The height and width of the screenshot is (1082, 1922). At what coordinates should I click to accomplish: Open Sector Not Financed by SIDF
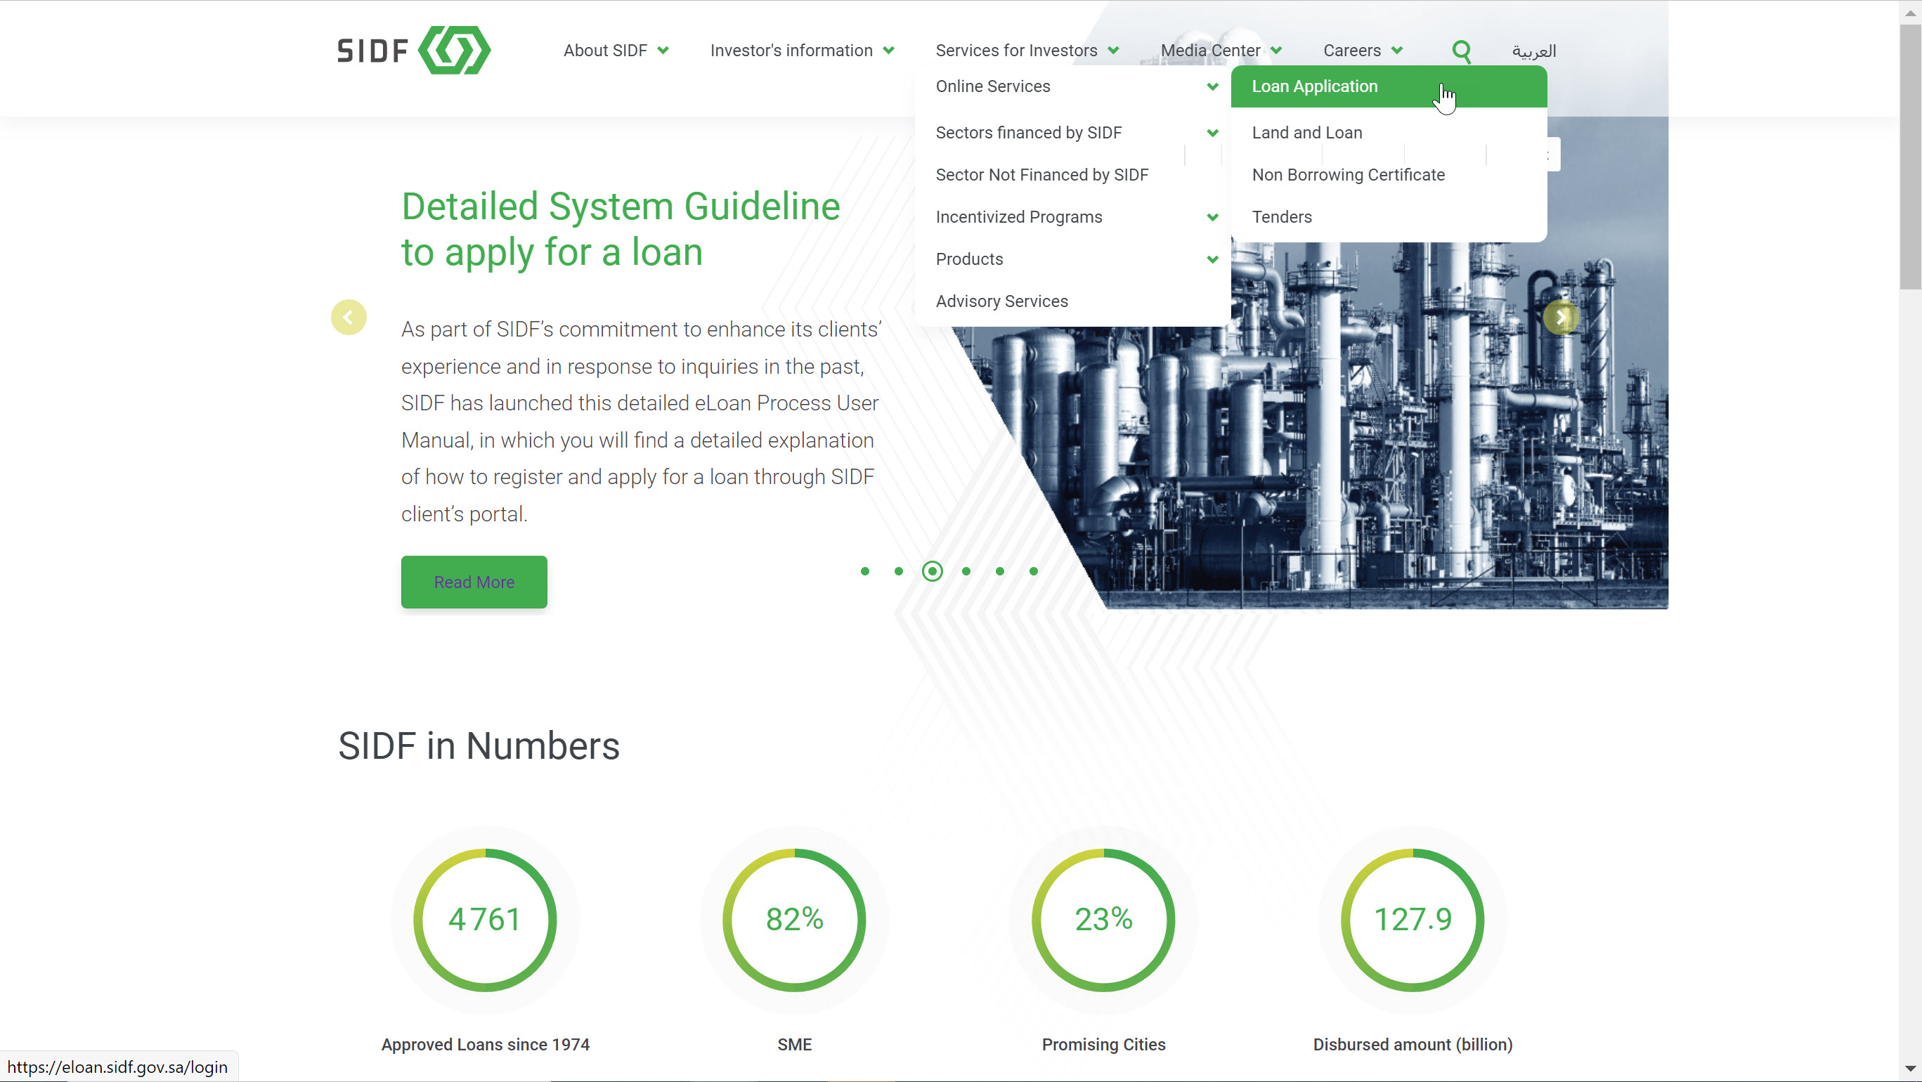(1041, 175)
